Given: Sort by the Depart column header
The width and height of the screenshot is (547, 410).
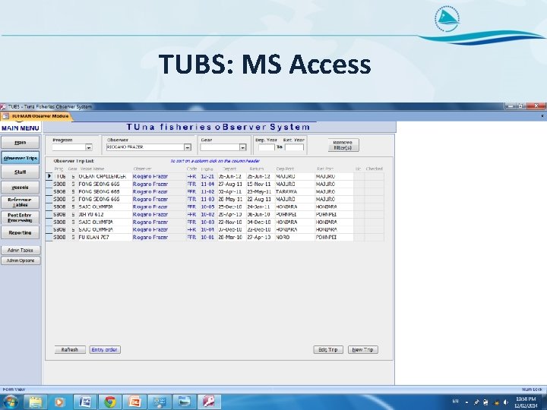Looking at the screenshot, I should coord(229,169).
